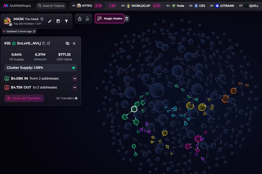Open EnLxVE...NVLj address in external explorer
The height and width of the screenshot is (174, 262).
(49, 43)
